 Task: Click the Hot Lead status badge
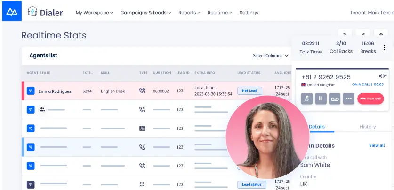[249, 91]
